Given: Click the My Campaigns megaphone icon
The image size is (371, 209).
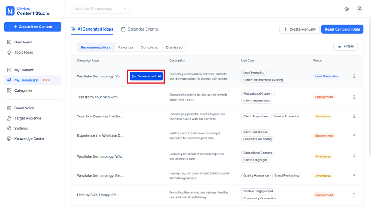Looking at the screenshot, I should tap(9, 80).
